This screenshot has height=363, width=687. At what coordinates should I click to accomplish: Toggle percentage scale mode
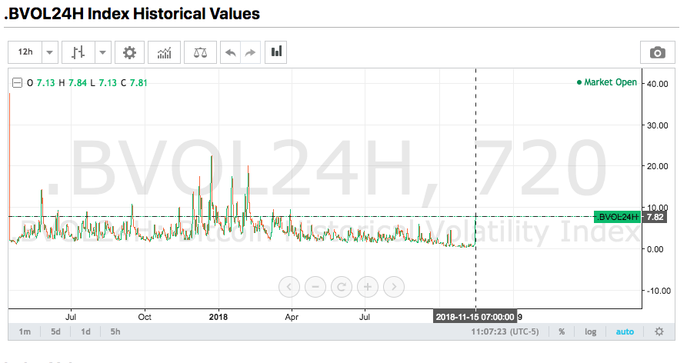[x=562, y=331]
